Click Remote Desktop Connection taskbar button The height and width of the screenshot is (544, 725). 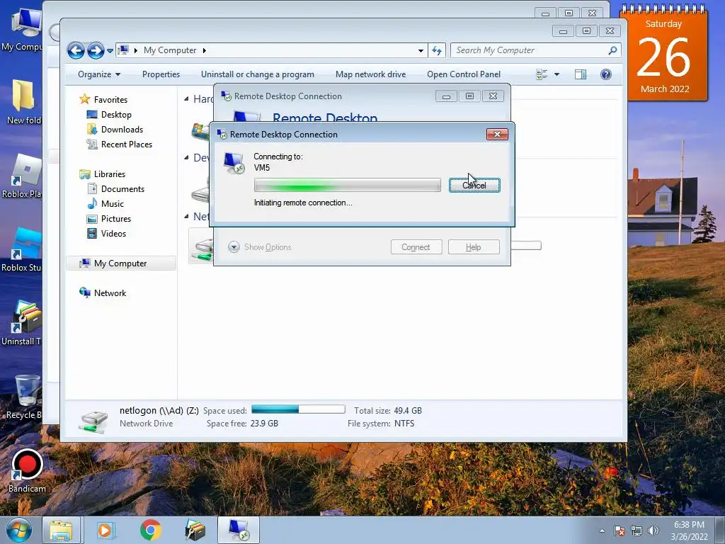click(239, 530)
